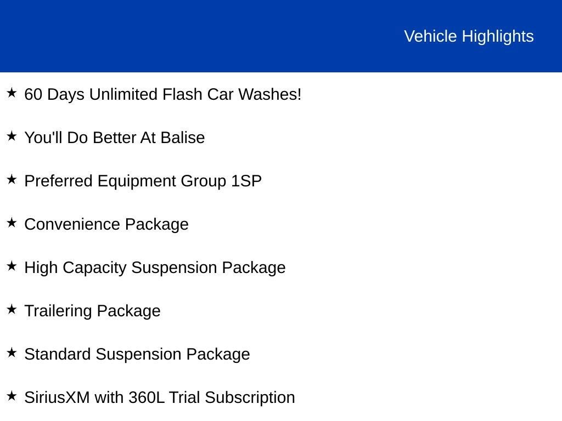The height and width of the screenshot is (421, 562).
Task: Select the star beside Preferred Equipment Group 1SP
Action: [12, 180]
